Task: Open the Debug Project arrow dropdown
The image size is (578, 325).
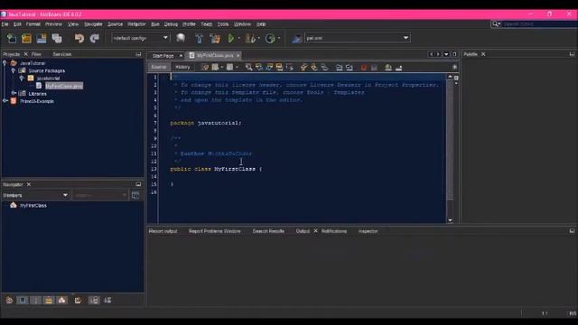Action: (x=259, y=38)
